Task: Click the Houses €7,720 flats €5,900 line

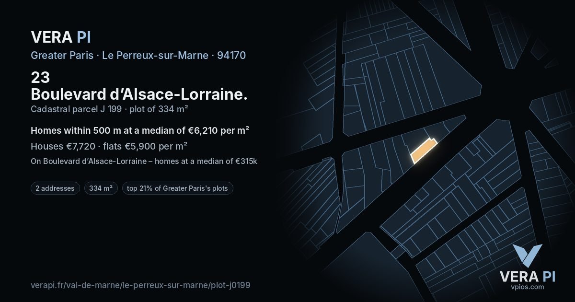Action: 109,146
